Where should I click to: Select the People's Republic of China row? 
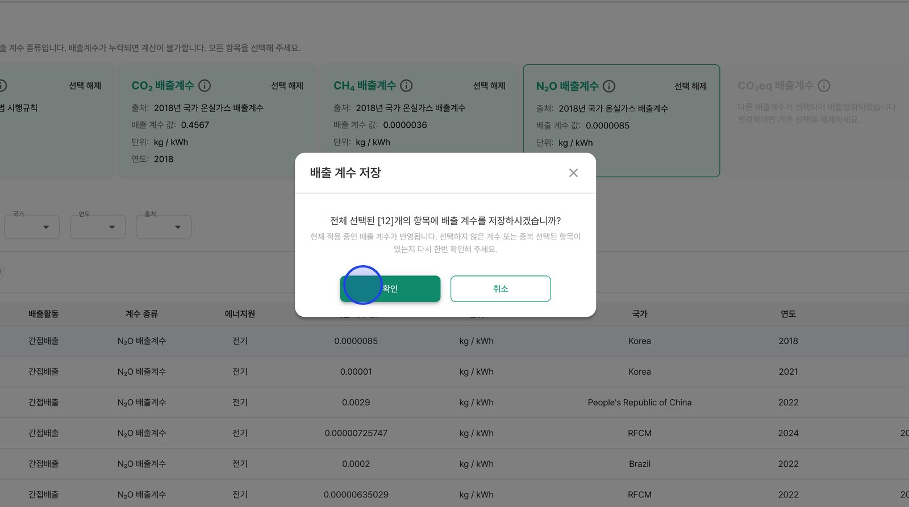[454, 403]
